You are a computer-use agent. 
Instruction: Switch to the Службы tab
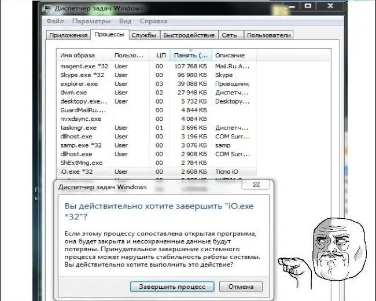[144, 35]
